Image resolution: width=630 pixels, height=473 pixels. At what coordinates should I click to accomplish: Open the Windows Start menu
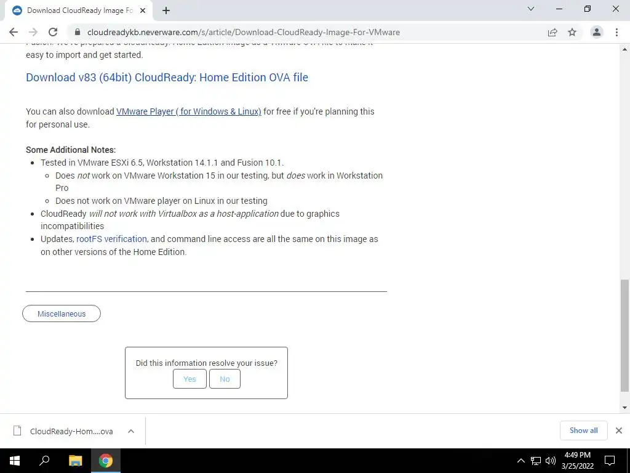click(x=15, y=461)
